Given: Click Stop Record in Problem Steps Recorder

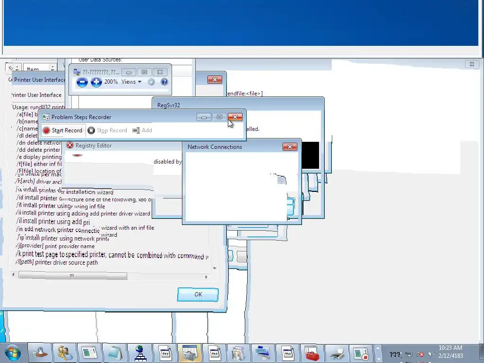Looking at the screenshot, I should pos(107,130).
